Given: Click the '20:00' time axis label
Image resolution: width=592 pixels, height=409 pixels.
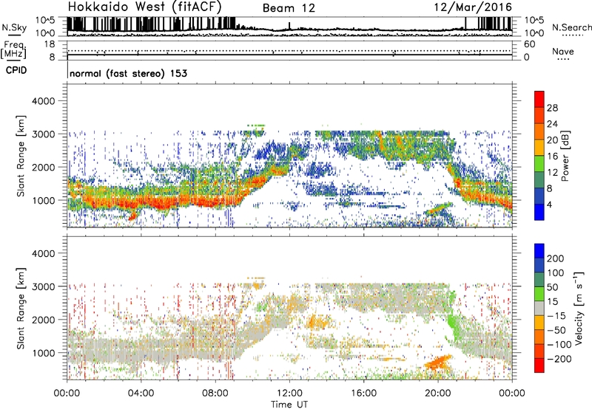Looking at the screenshot, I should point(437,393).
